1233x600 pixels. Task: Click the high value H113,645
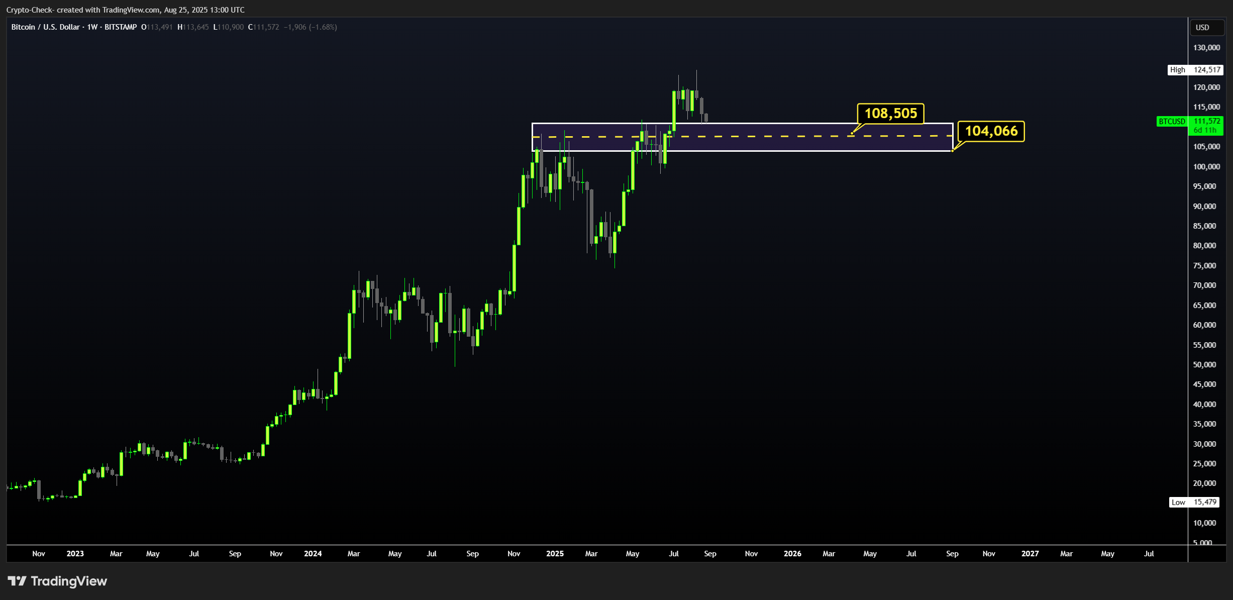coord(193,27)
